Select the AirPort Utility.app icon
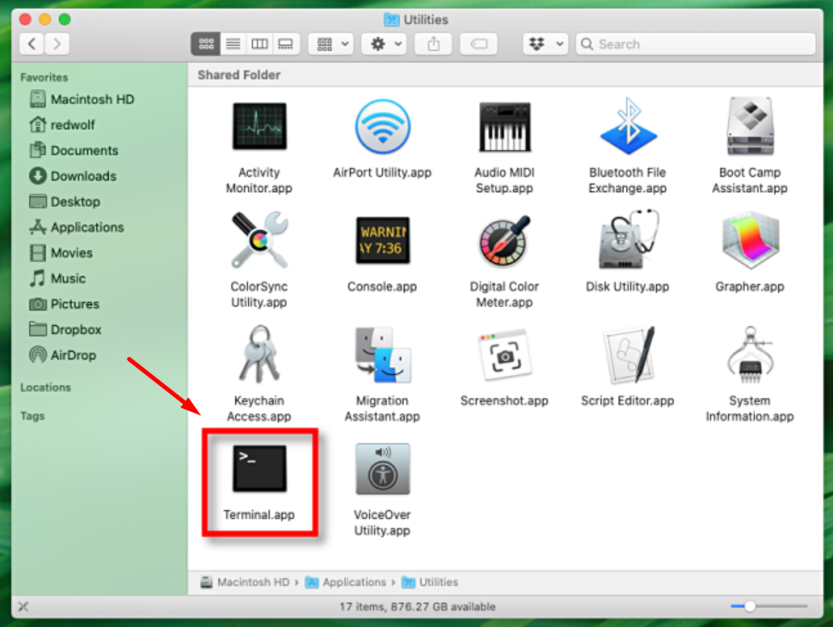The image size is (833, 627). pyautogui.click(x=383, y=126)
